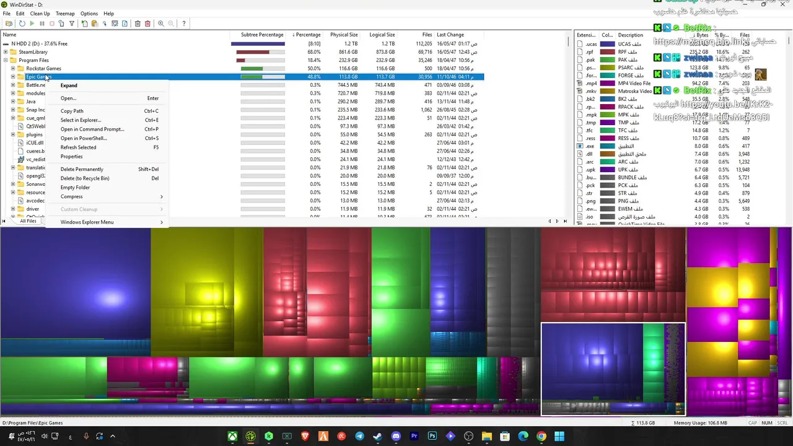The image size is (793, 446).
Task: Collapse the Program Files folder node
Action: point(6,60)
